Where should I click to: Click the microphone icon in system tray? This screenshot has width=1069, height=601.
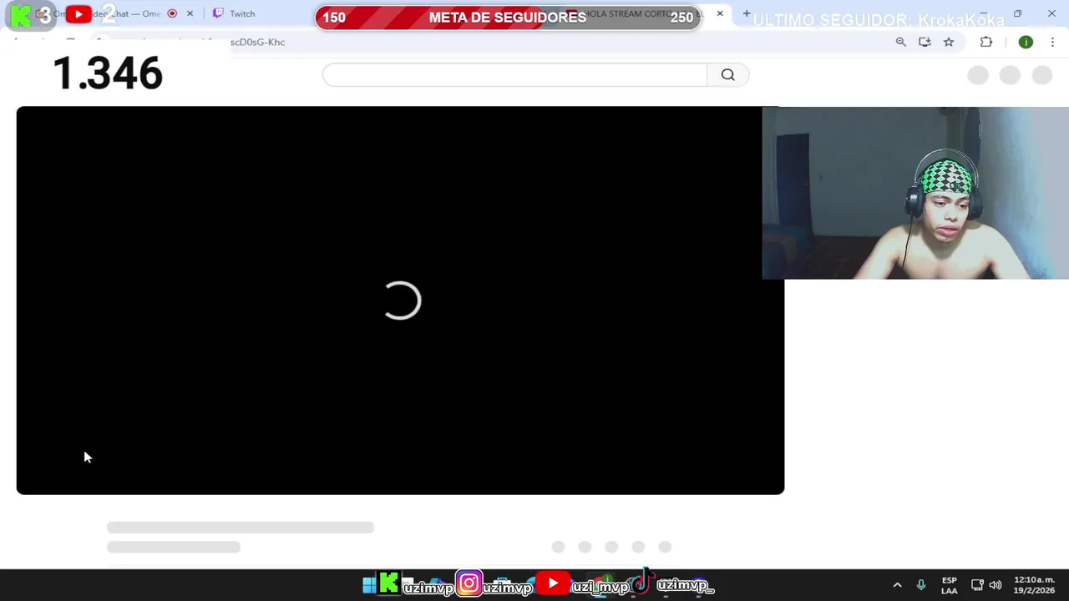tap(921, 585)
